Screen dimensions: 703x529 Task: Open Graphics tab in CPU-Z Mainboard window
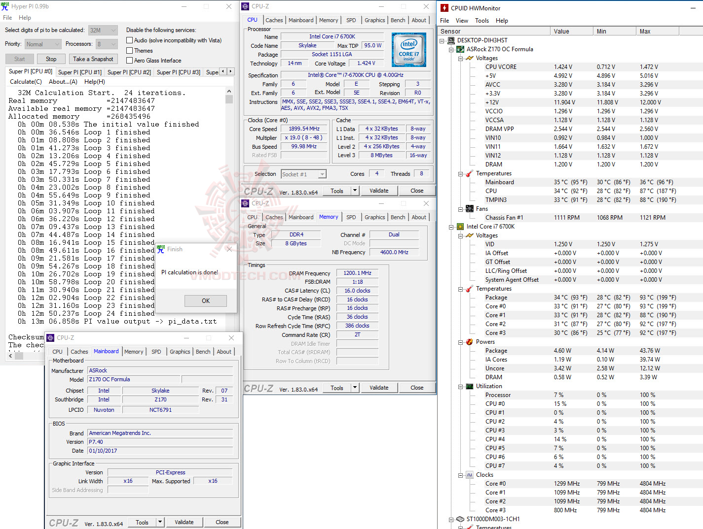point(180,352)
